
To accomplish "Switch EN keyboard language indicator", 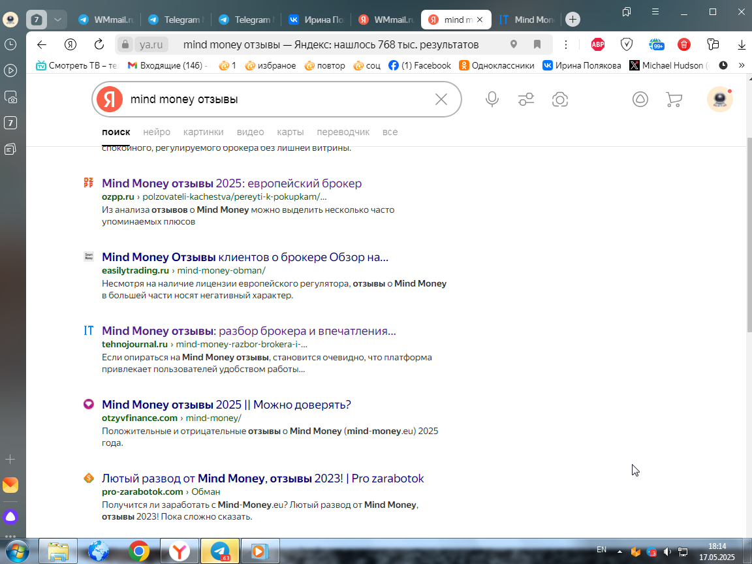I will click(601, 550).
